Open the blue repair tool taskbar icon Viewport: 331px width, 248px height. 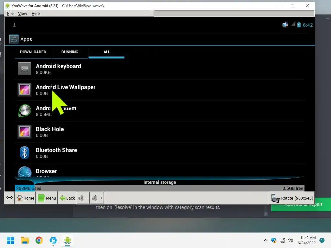click(x=53, y=240)
